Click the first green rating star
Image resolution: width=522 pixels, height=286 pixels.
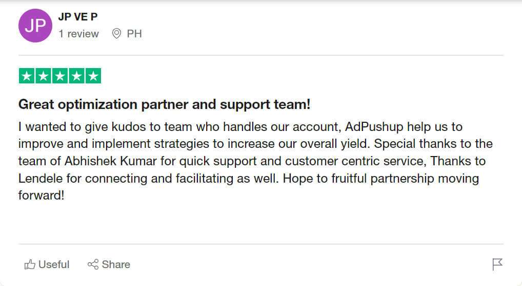tap(27, 76)
